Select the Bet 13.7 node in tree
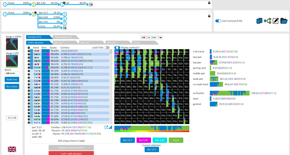The image size is (290, 155). 43,13
